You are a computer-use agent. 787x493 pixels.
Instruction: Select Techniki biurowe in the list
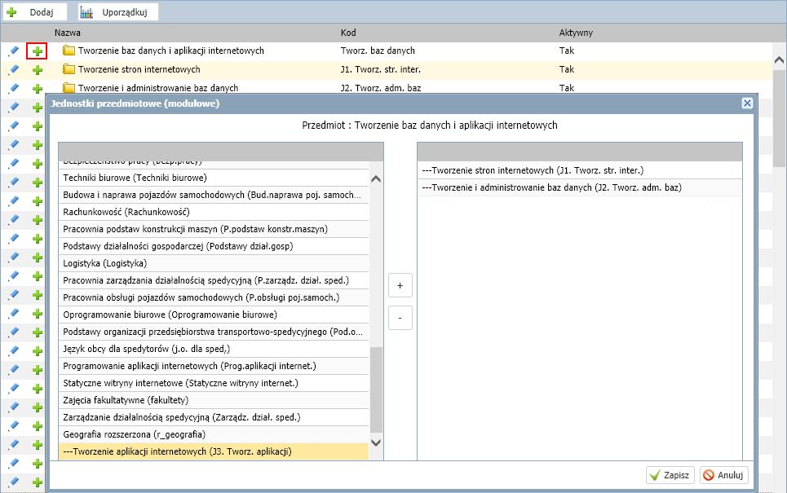point(214,178)
